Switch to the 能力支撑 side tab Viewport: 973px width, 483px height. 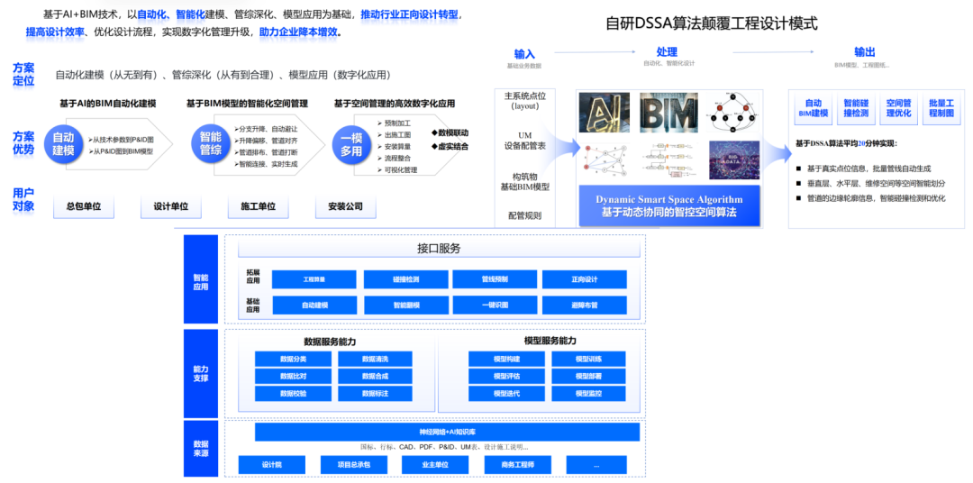(201, 373)
